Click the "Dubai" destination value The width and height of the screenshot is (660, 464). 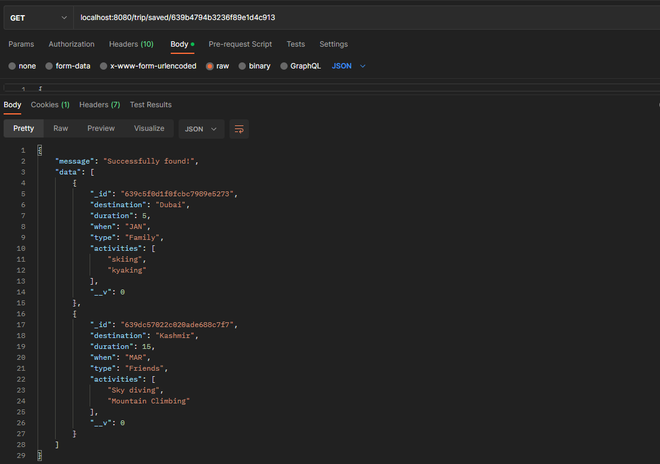171,205
